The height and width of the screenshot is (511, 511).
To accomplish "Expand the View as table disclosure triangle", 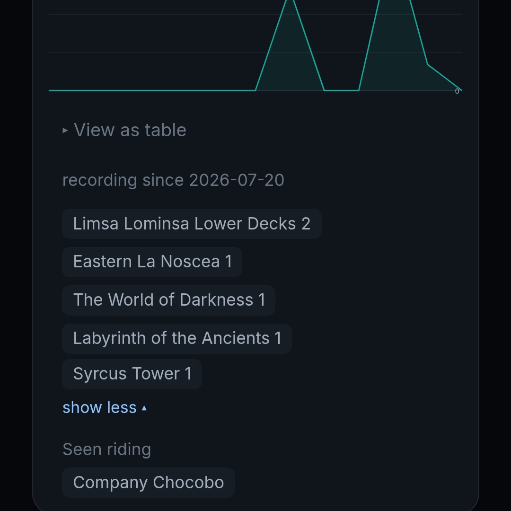I will (x=65, y=131).
